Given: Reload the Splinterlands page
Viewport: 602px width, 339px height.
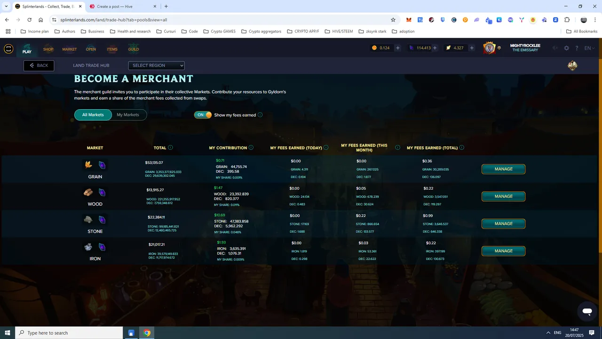Looking at the screenshot, I should tap(29, 20).
